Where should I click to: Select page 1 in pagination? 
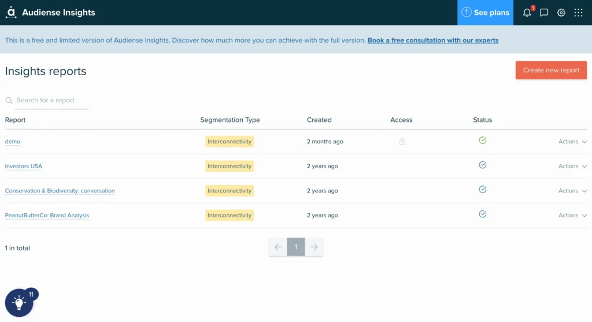(x=296, y=247)
